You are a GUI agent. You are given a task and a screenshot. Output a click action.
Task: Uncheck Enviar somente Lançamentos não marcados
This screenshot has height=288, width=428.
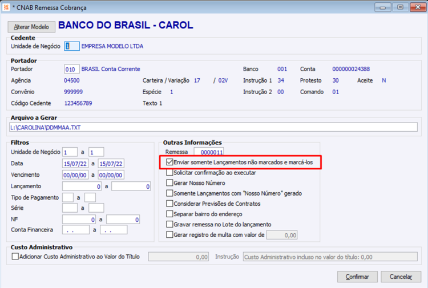click(x=169, y=163)
